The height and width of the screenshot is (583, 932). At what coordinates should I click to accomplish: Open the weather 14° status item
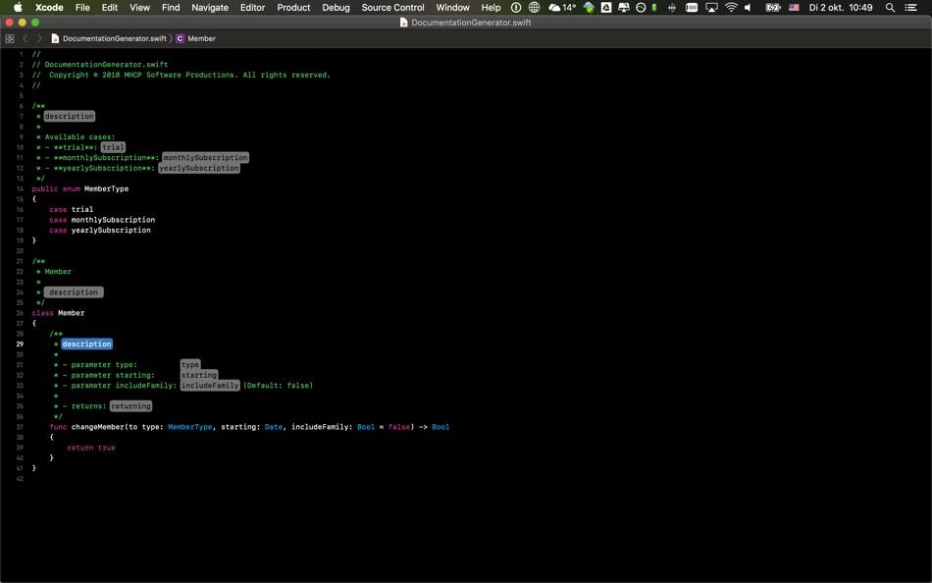click(x=562, y=7)
